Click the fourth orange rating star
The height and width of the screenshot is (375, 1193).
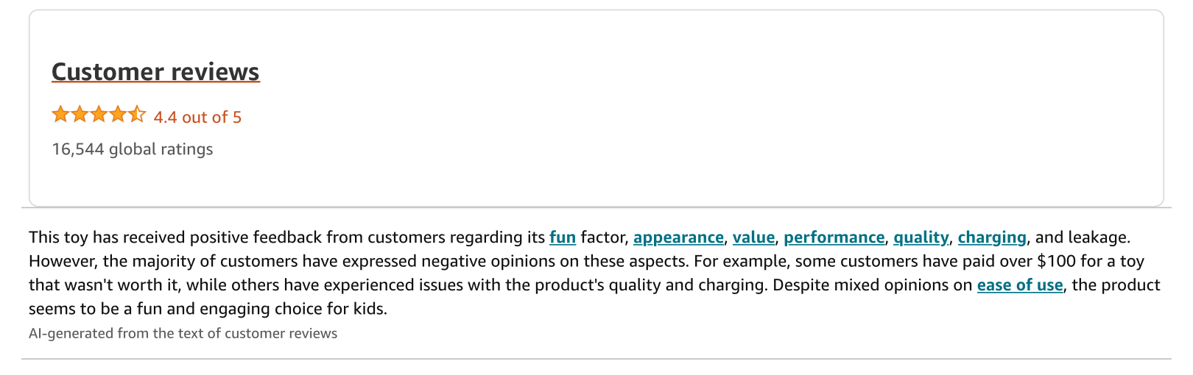[118, 114]
